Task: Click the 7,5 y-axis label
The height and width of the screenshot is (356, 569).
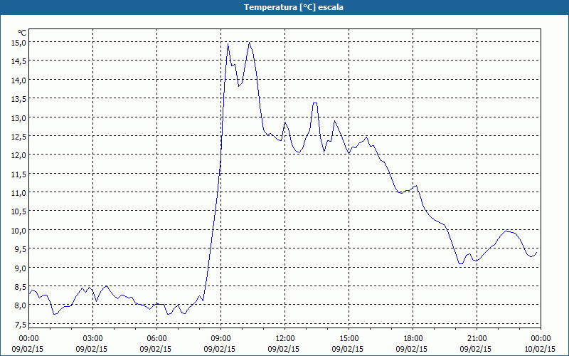Action: tap(20, 325)
